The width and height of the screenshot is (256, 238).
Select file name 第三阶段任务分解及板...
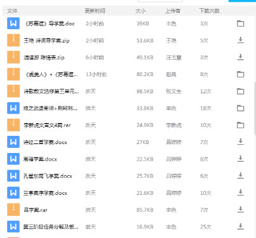coord(51,227)
